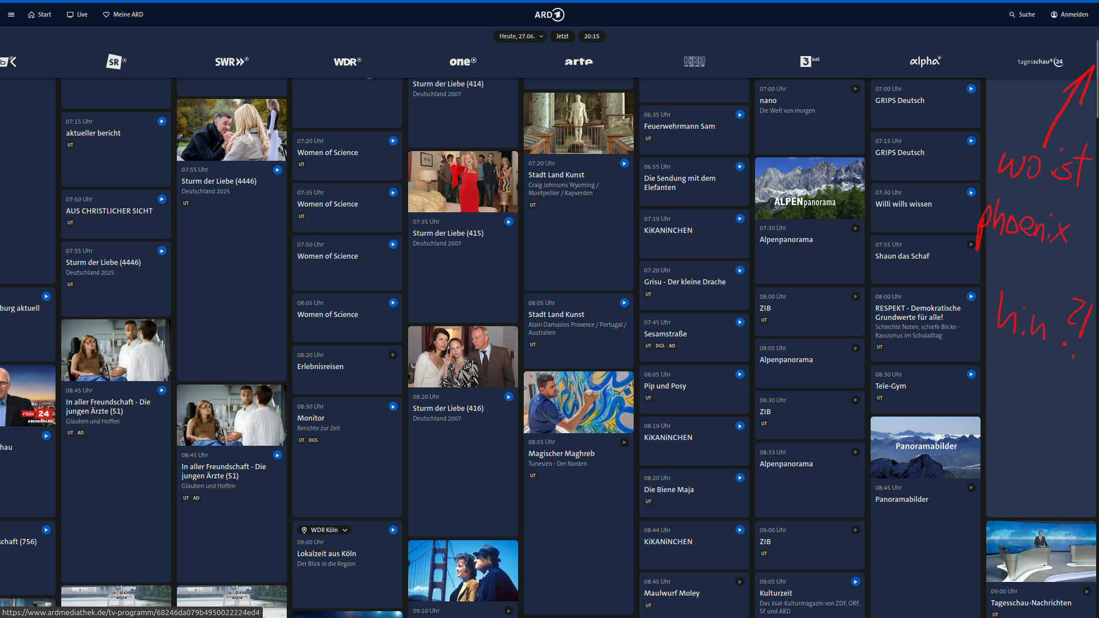
Task: Jump to Jetzt in the schedule
Action: point(562,36)
